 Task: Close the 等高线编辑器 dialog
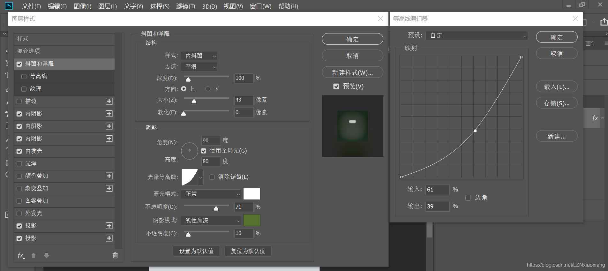click(575, 19)
